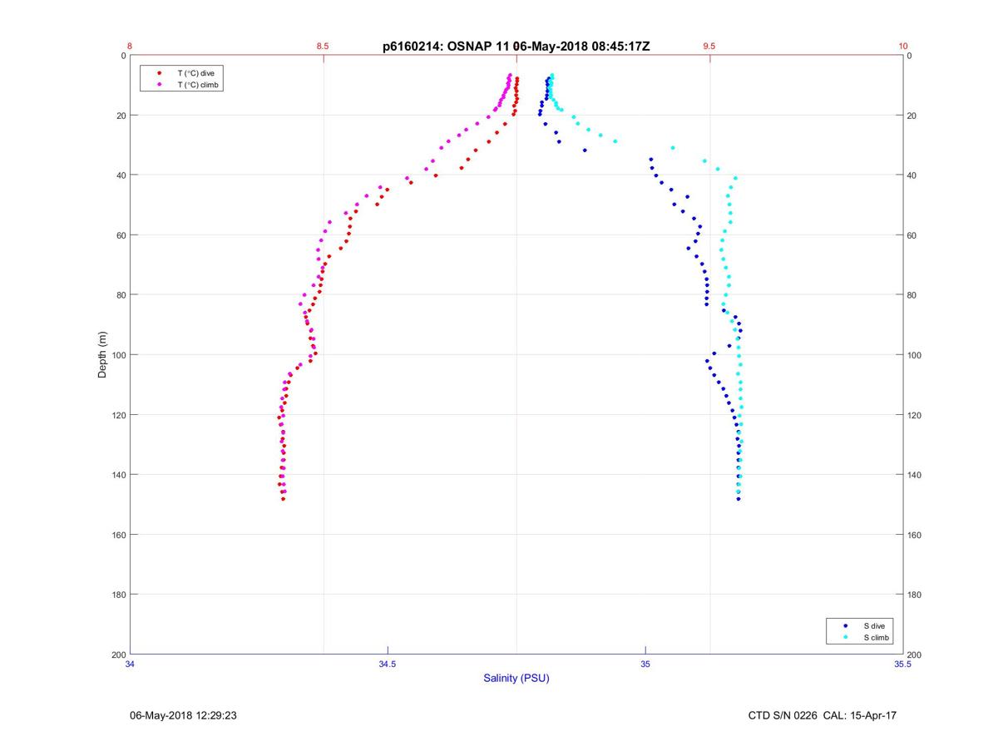Screen dimensions: 998x736
Task: Click the right depth tick label 120
Action: pyautogui.click(x=915, y=415)
